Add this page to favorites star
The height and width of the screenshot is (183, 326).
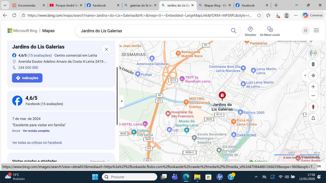[x=259, y=15]
